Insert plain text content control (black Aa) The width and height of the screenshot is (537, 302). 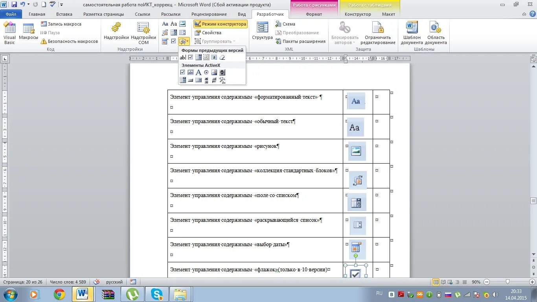click(174, 24)
